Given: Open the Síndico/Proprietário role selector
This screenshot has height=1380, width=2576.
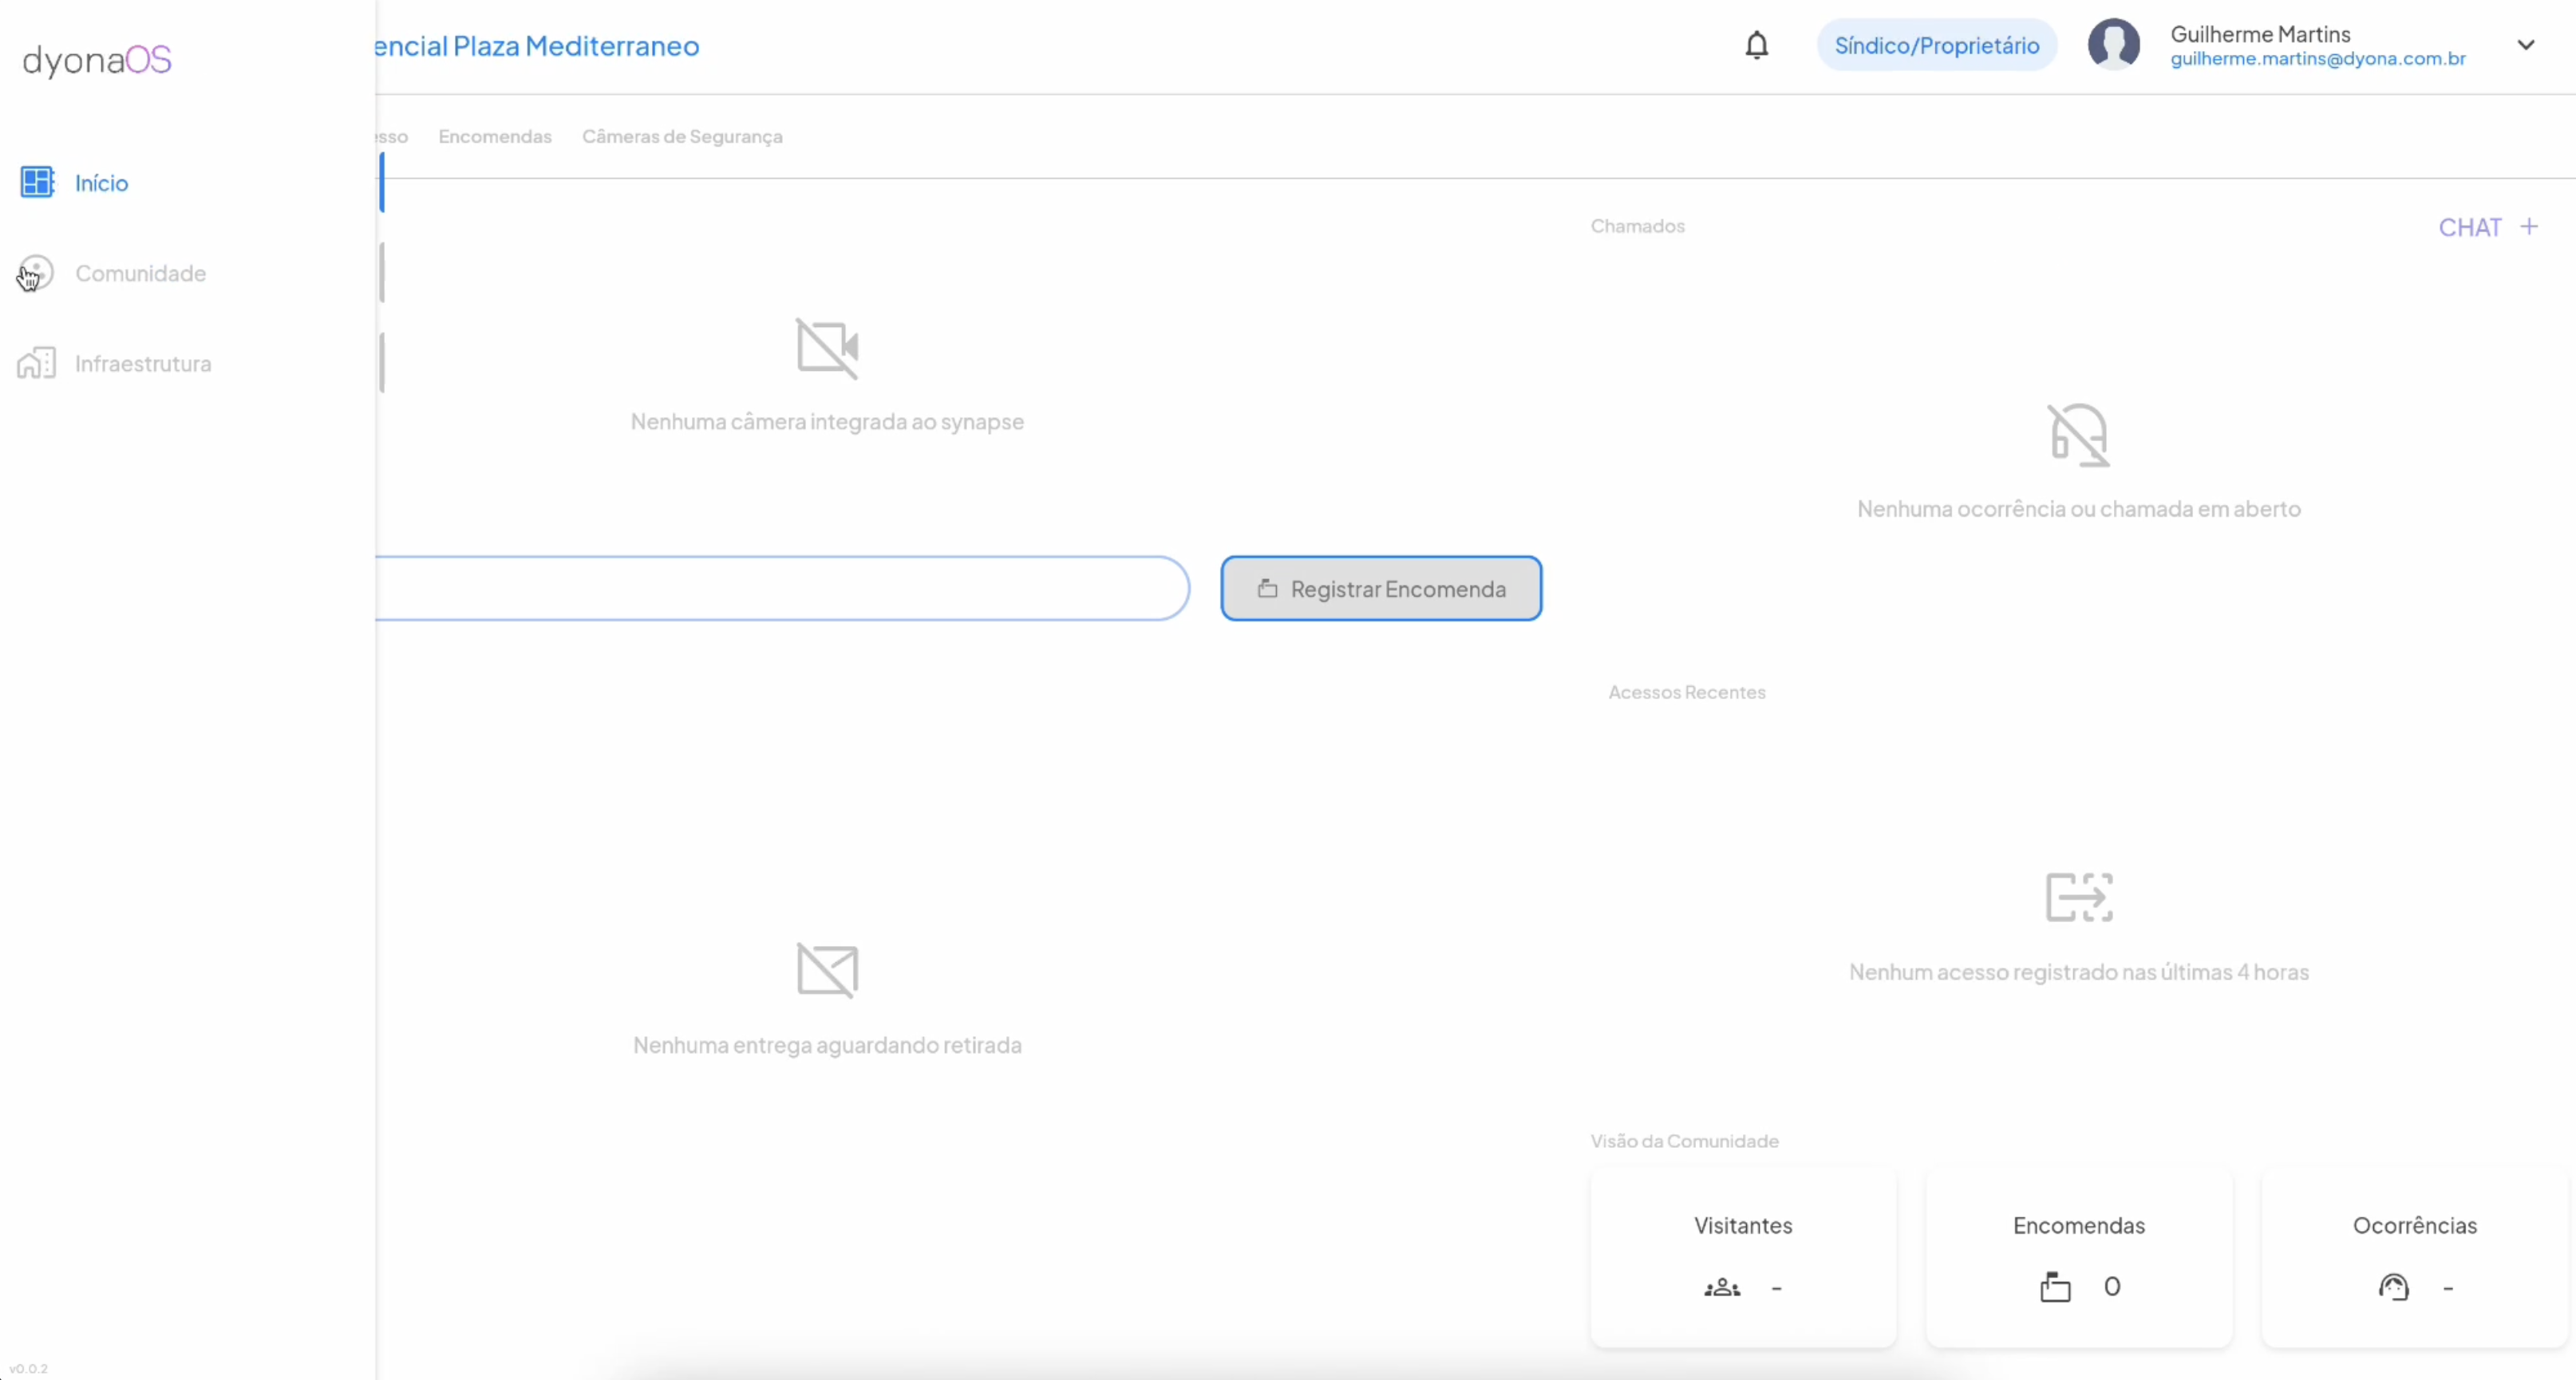Looking at the screenshot, I should click(x=1936, y=46).
